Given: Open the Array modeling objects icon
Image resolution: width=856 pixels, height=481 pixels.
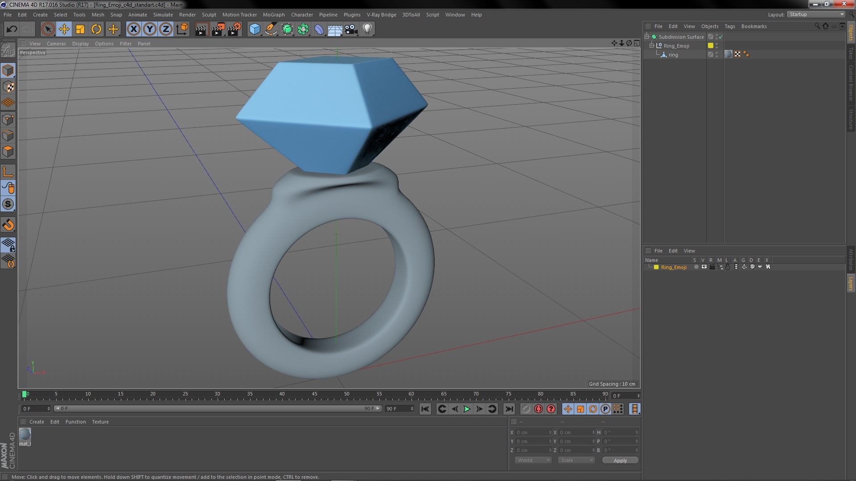Looking at the screenshot, I should [303, 29].
